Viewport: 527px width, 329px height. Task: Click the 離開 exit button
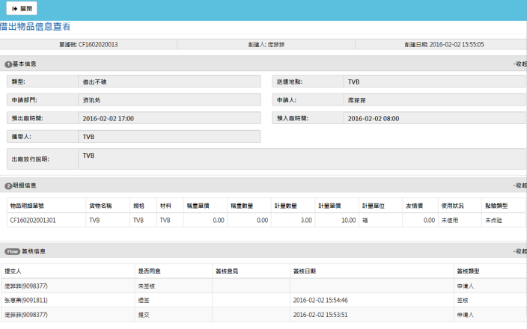pyautogui.click(x=22, y=9)
